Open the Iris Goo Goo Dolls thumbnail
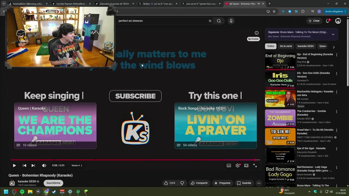Image resolution: width=349 pixels, height=196 pixels. coord(280,80)
